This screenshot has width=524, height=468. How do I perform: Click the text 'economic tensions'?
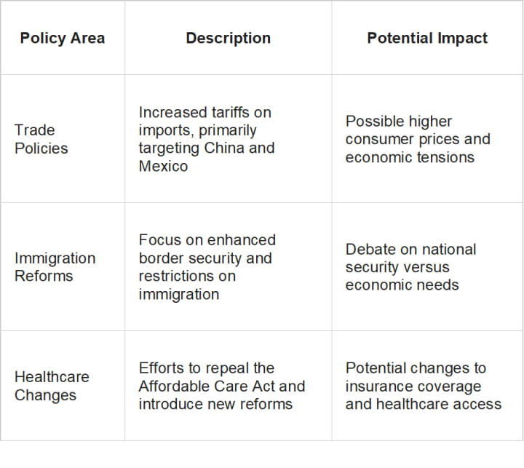pyautogui.click(x=410, y=157)
